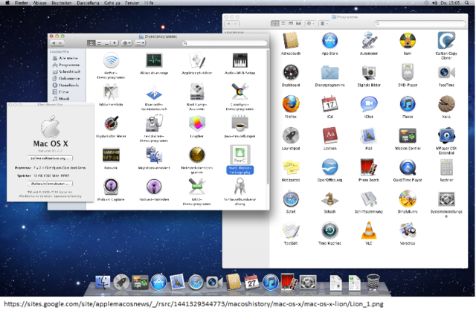Open Mission Control in the Programme window
Viewport: 476px width, 313px height.
tap(408, 136)
